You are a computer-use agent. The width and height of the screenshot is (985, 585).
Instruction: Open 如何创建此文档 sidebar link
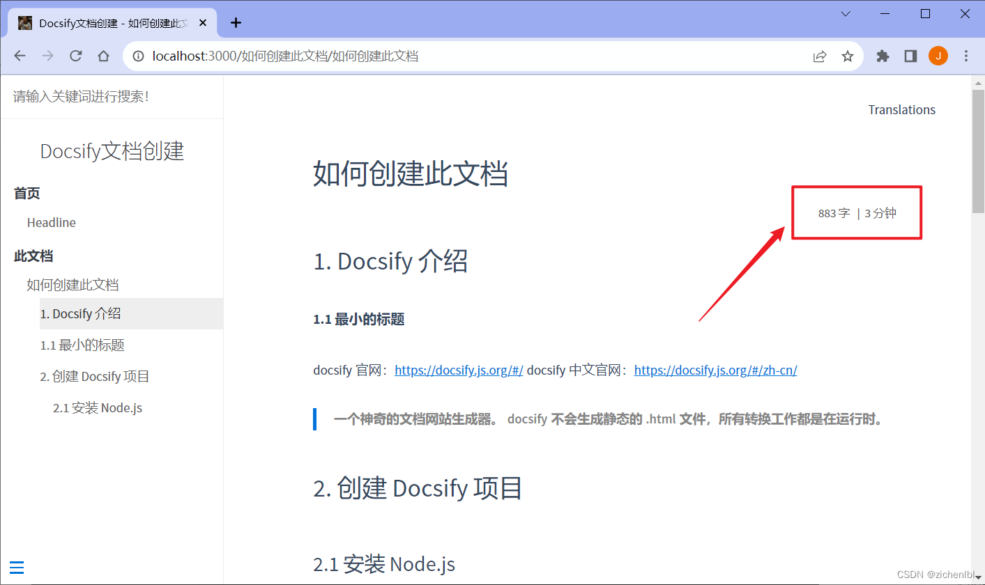coord(72,285)
